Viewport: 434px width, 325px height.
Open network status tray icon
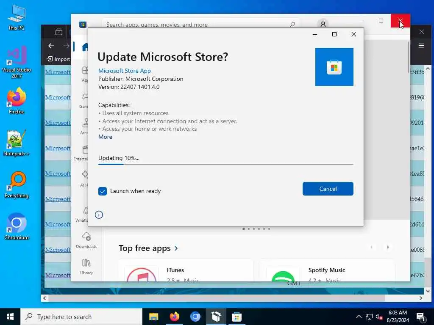point(369,317)
